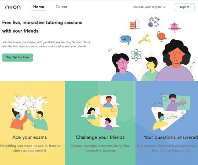Click the video chat bubbles illustration
The height and width of the screenshot is (165, 198).
point(100,112)
